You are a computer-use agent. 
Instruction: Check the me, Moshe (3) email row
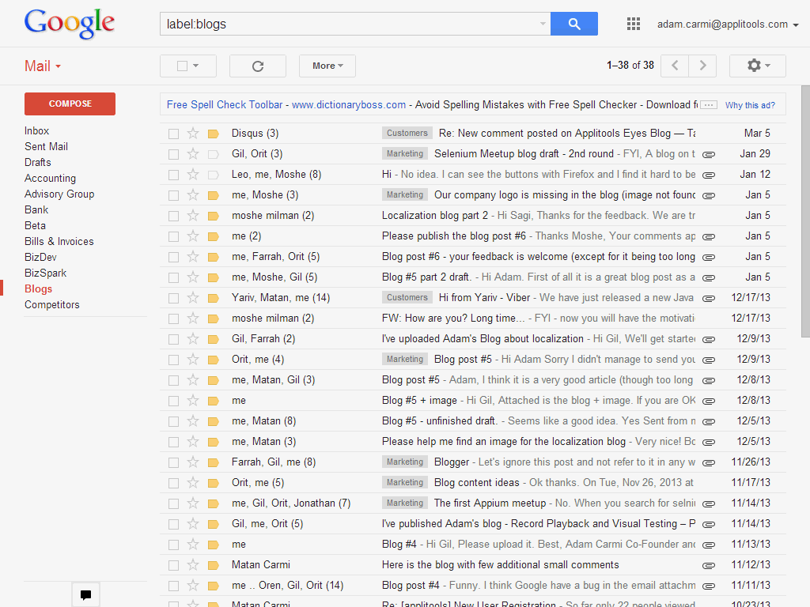click(173, 196)
